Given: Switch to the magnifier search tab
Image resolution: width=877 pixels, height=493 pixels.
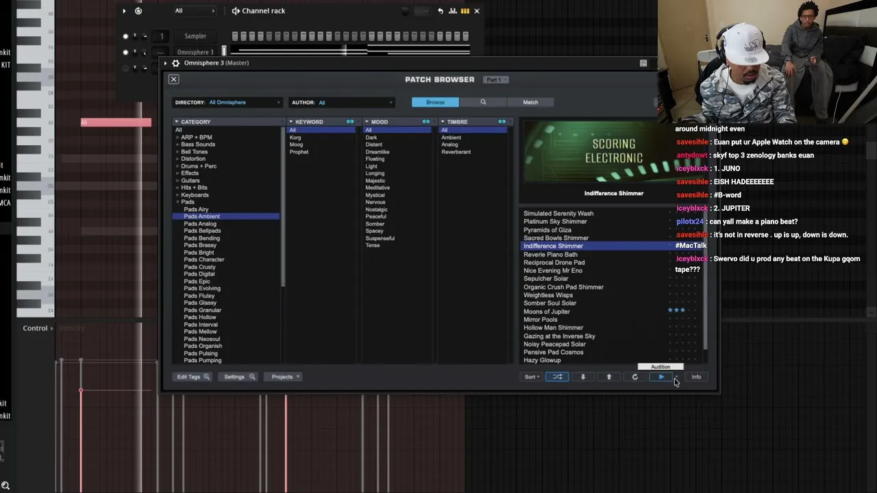Looking at the screenshot, I should (x=483, y=102).
